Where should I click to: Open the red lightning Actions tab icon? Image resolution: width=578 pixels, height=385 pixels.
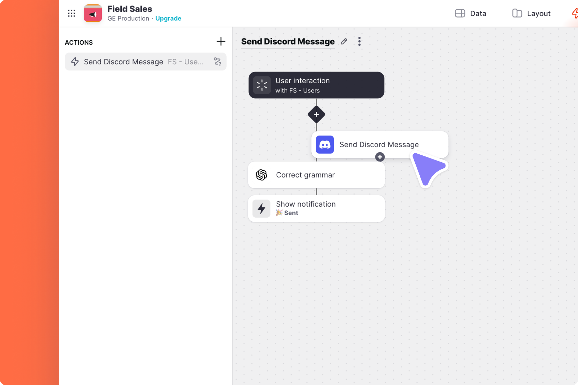click(x=574, y=13)
